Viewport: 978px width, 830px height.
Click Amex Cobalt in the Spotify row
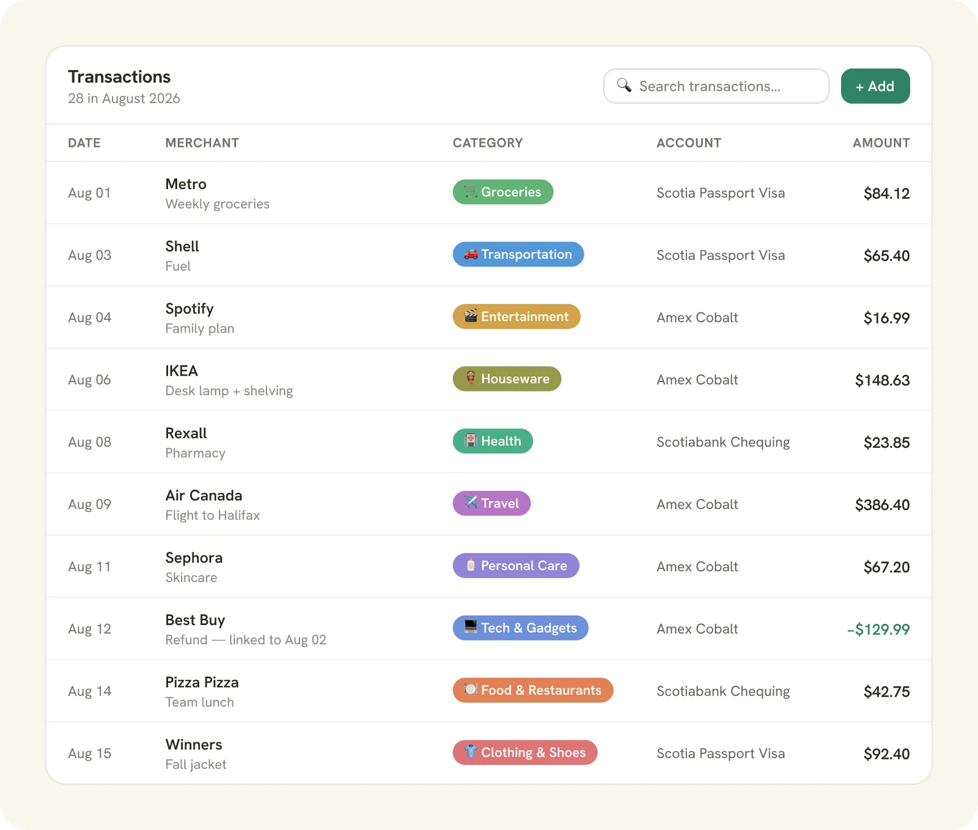(697, 317)
